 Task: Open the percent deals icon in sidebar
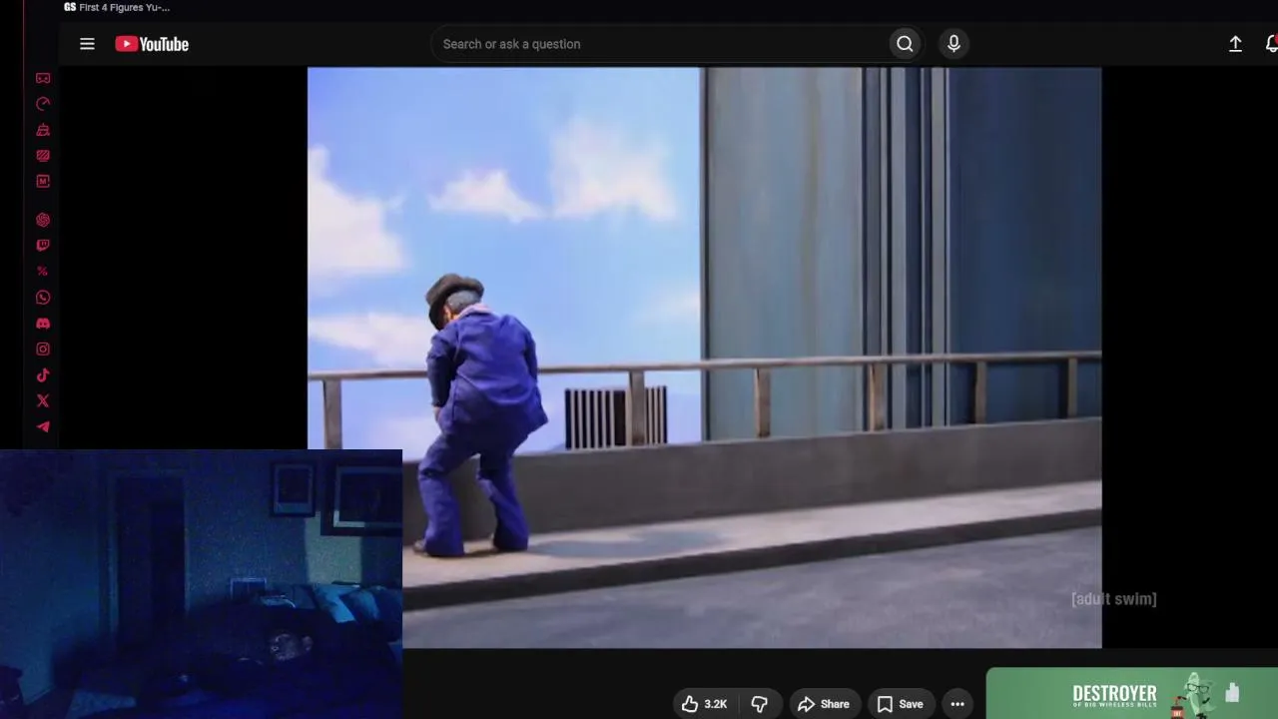click(x=43, y=272)
